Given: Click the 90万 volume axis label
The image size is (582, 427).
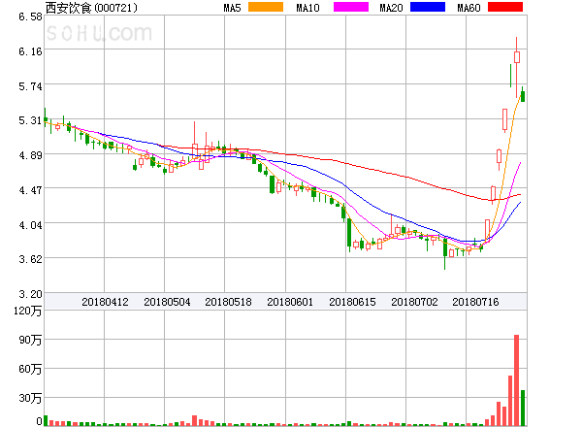Looking at the screenshot, I should click(x=30, y=340).
